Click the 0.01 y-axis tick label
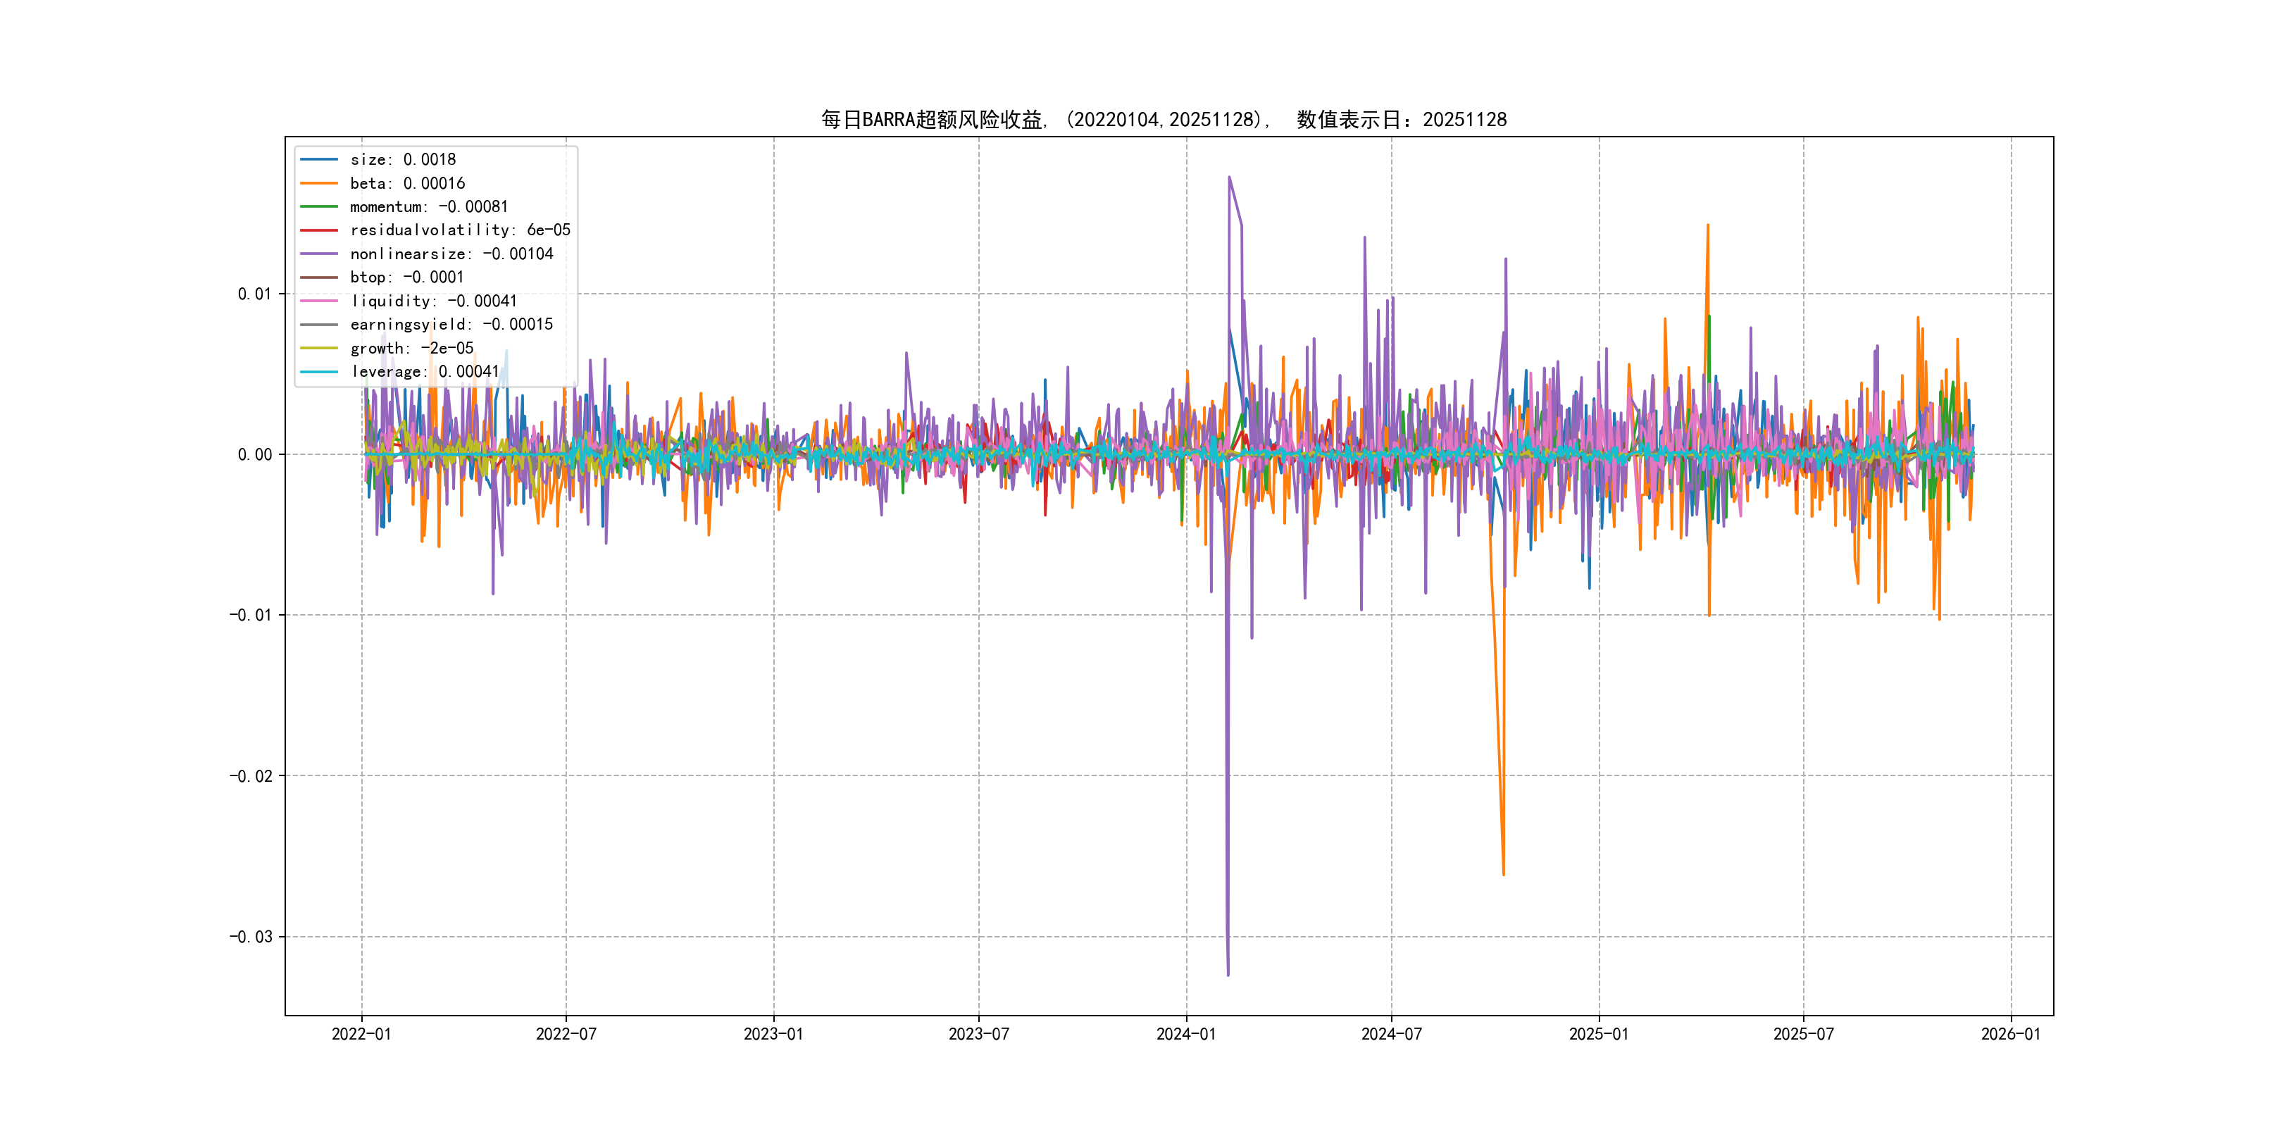Viewport: 2282px width, 1141px height. [254, 294]
